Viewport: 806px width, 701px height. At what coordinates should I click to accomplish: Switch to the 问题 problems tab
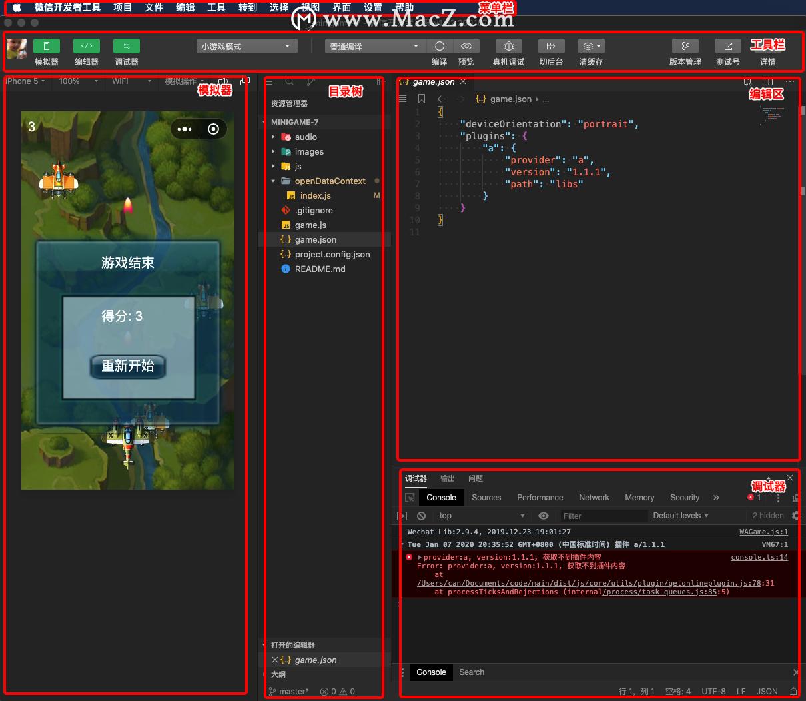pyautogui.click(x=476, y=478)
